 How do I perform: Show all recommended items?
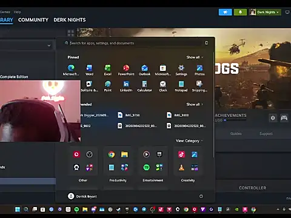tap(195, 104)
